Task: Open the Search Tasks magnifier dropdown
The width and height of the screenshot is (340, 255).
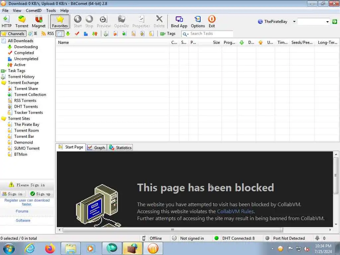Action: tap(186, 34)
